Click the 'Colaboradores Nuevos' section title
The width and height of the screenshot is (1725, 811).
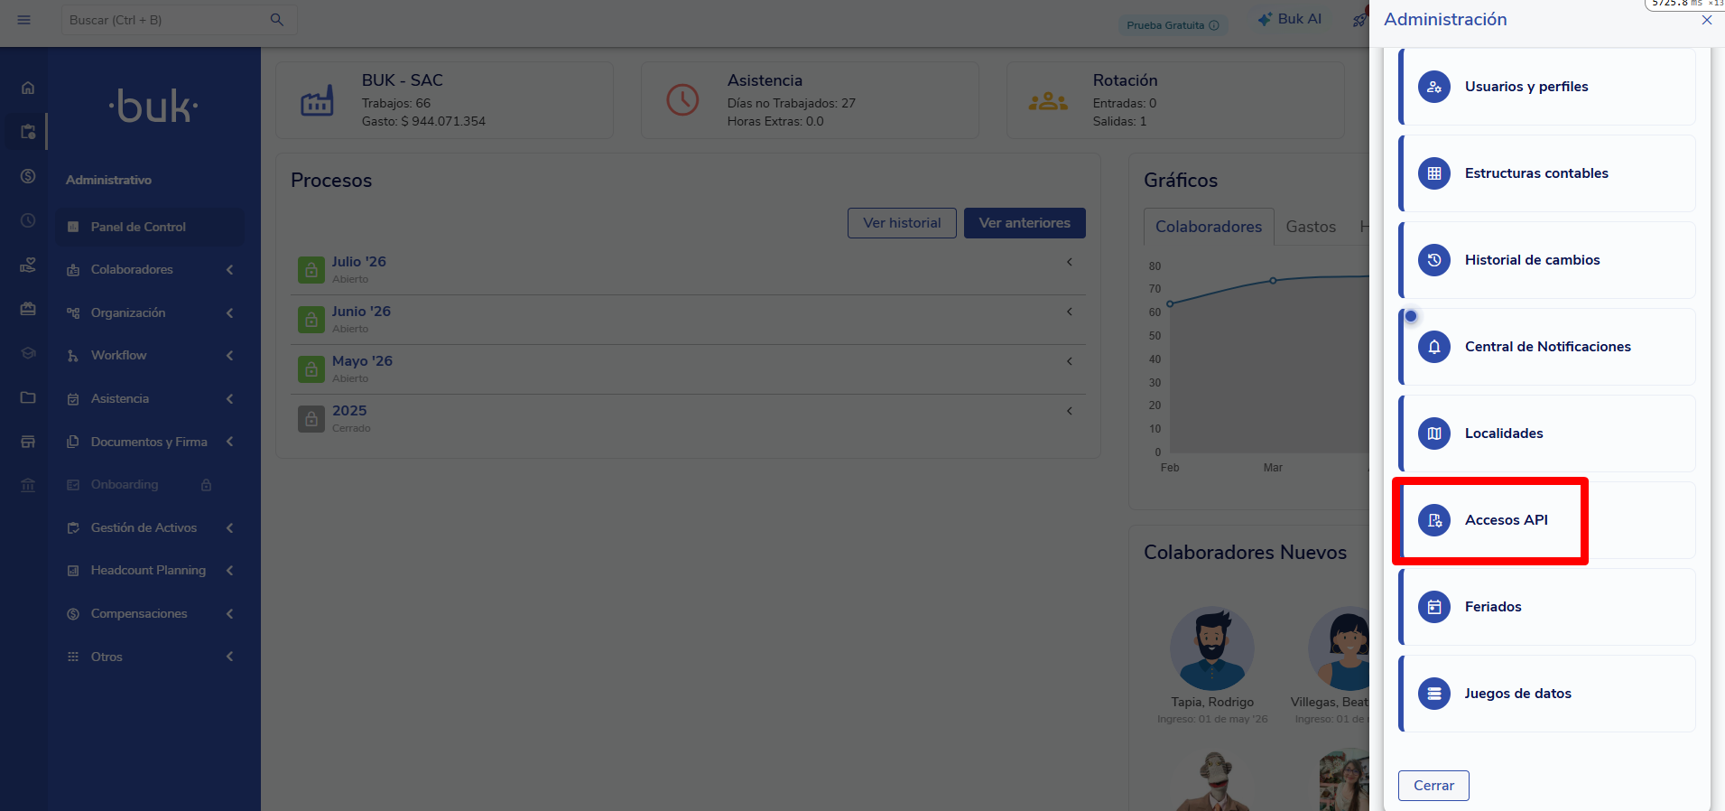(1245, 553)
